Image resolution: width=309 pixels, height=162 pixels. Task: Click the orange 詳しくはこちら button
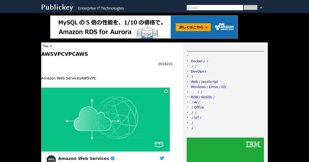(193, 27)
